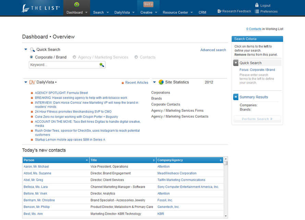This screenshot has height=220, width=305.
Task: Click the keyword search submit icon
Action: click(101, 65)
